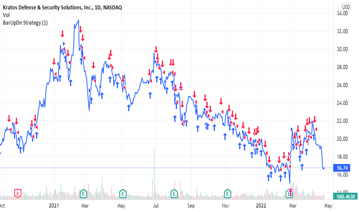Click the 28.00 price axis label
Screen dimensions: 359x212
click(342, 67)
